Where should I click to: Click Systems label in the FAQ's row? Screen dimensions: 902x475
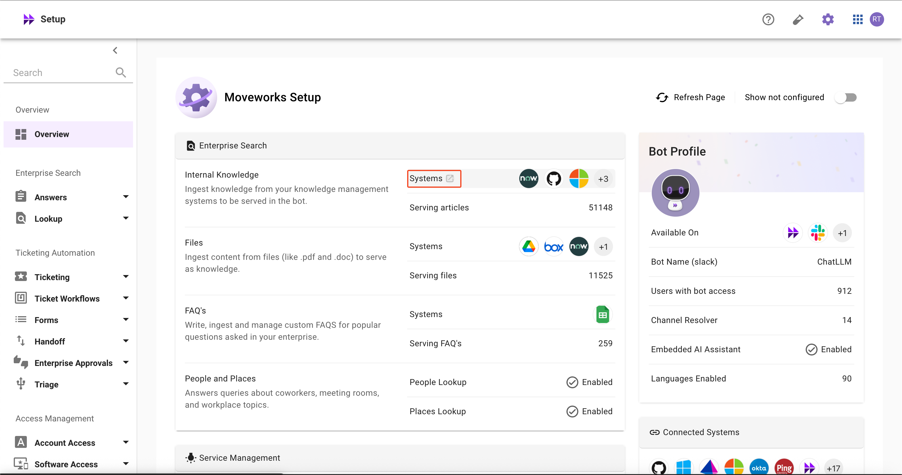426,314
